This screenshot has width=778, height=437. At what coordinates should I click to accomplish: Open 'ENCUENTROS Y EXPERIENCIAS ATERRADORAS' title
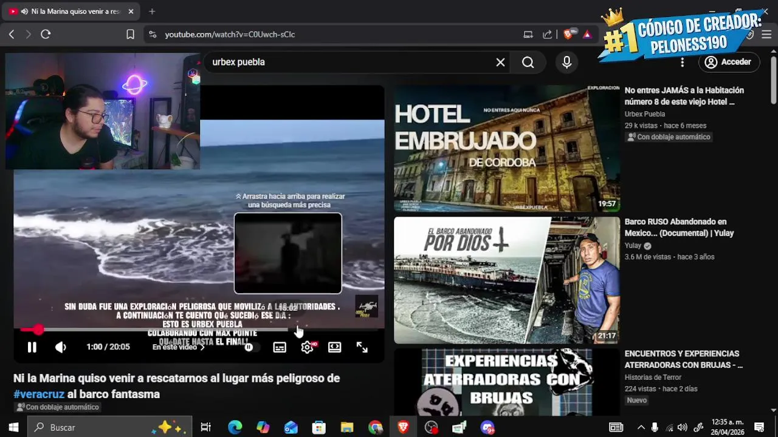coord(684,359)
